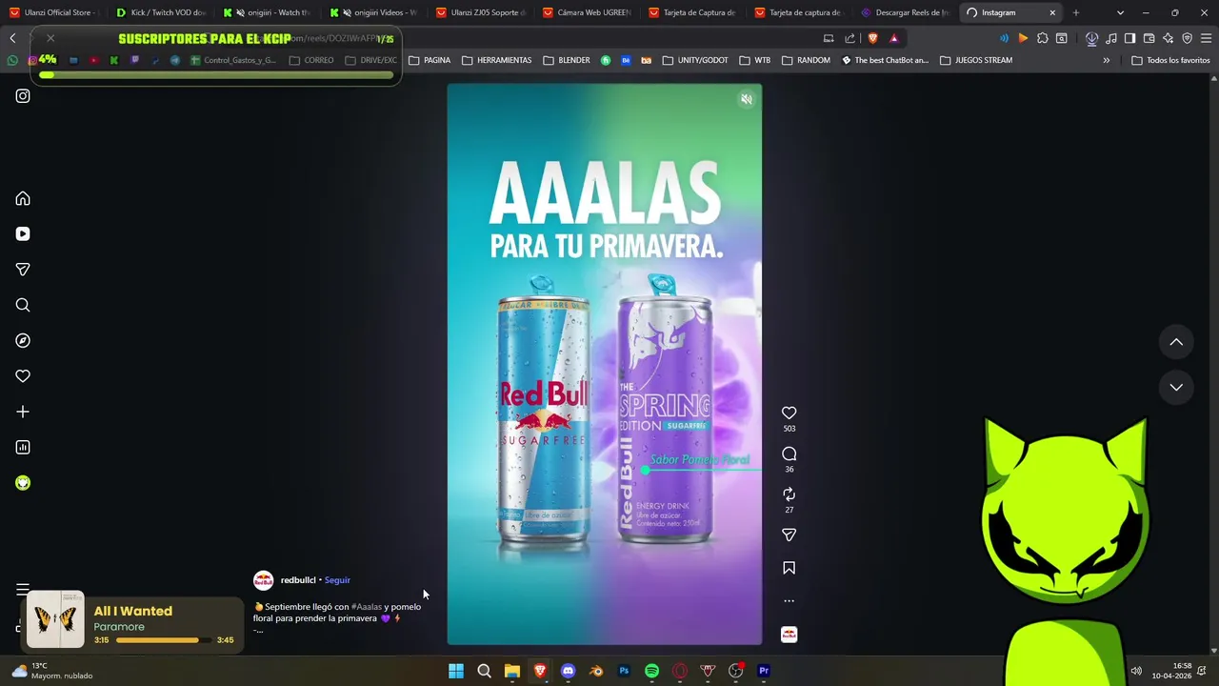
Task: Click the Paramore album cover thumbnail
Action: click(x=55, y=620)
